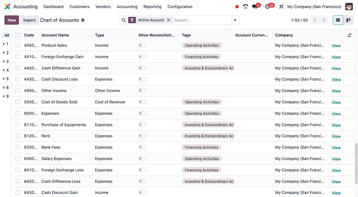The width and height of the screenshot is (358, 197).
Task: Open optional columns adjust icon
Action: click(349, 35)
